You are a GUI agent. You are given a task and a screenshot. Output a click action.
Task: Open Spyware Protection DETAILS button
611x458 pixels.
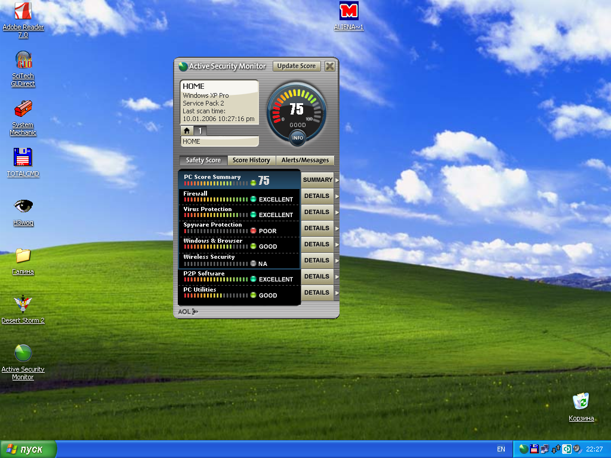click(317, 228)
